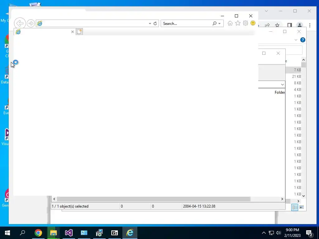Switch to Visual Studio on taskbar
The width and height of the screenshot is (319, 239).
[x=69, y=233]
